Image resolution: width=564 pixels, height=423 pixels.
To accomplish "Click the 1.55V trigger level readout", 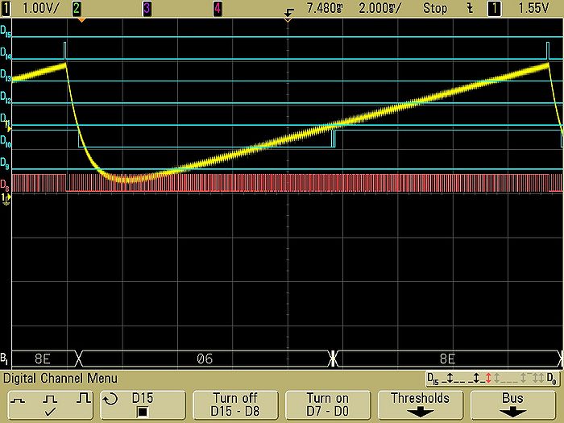I will click(533, 7).
